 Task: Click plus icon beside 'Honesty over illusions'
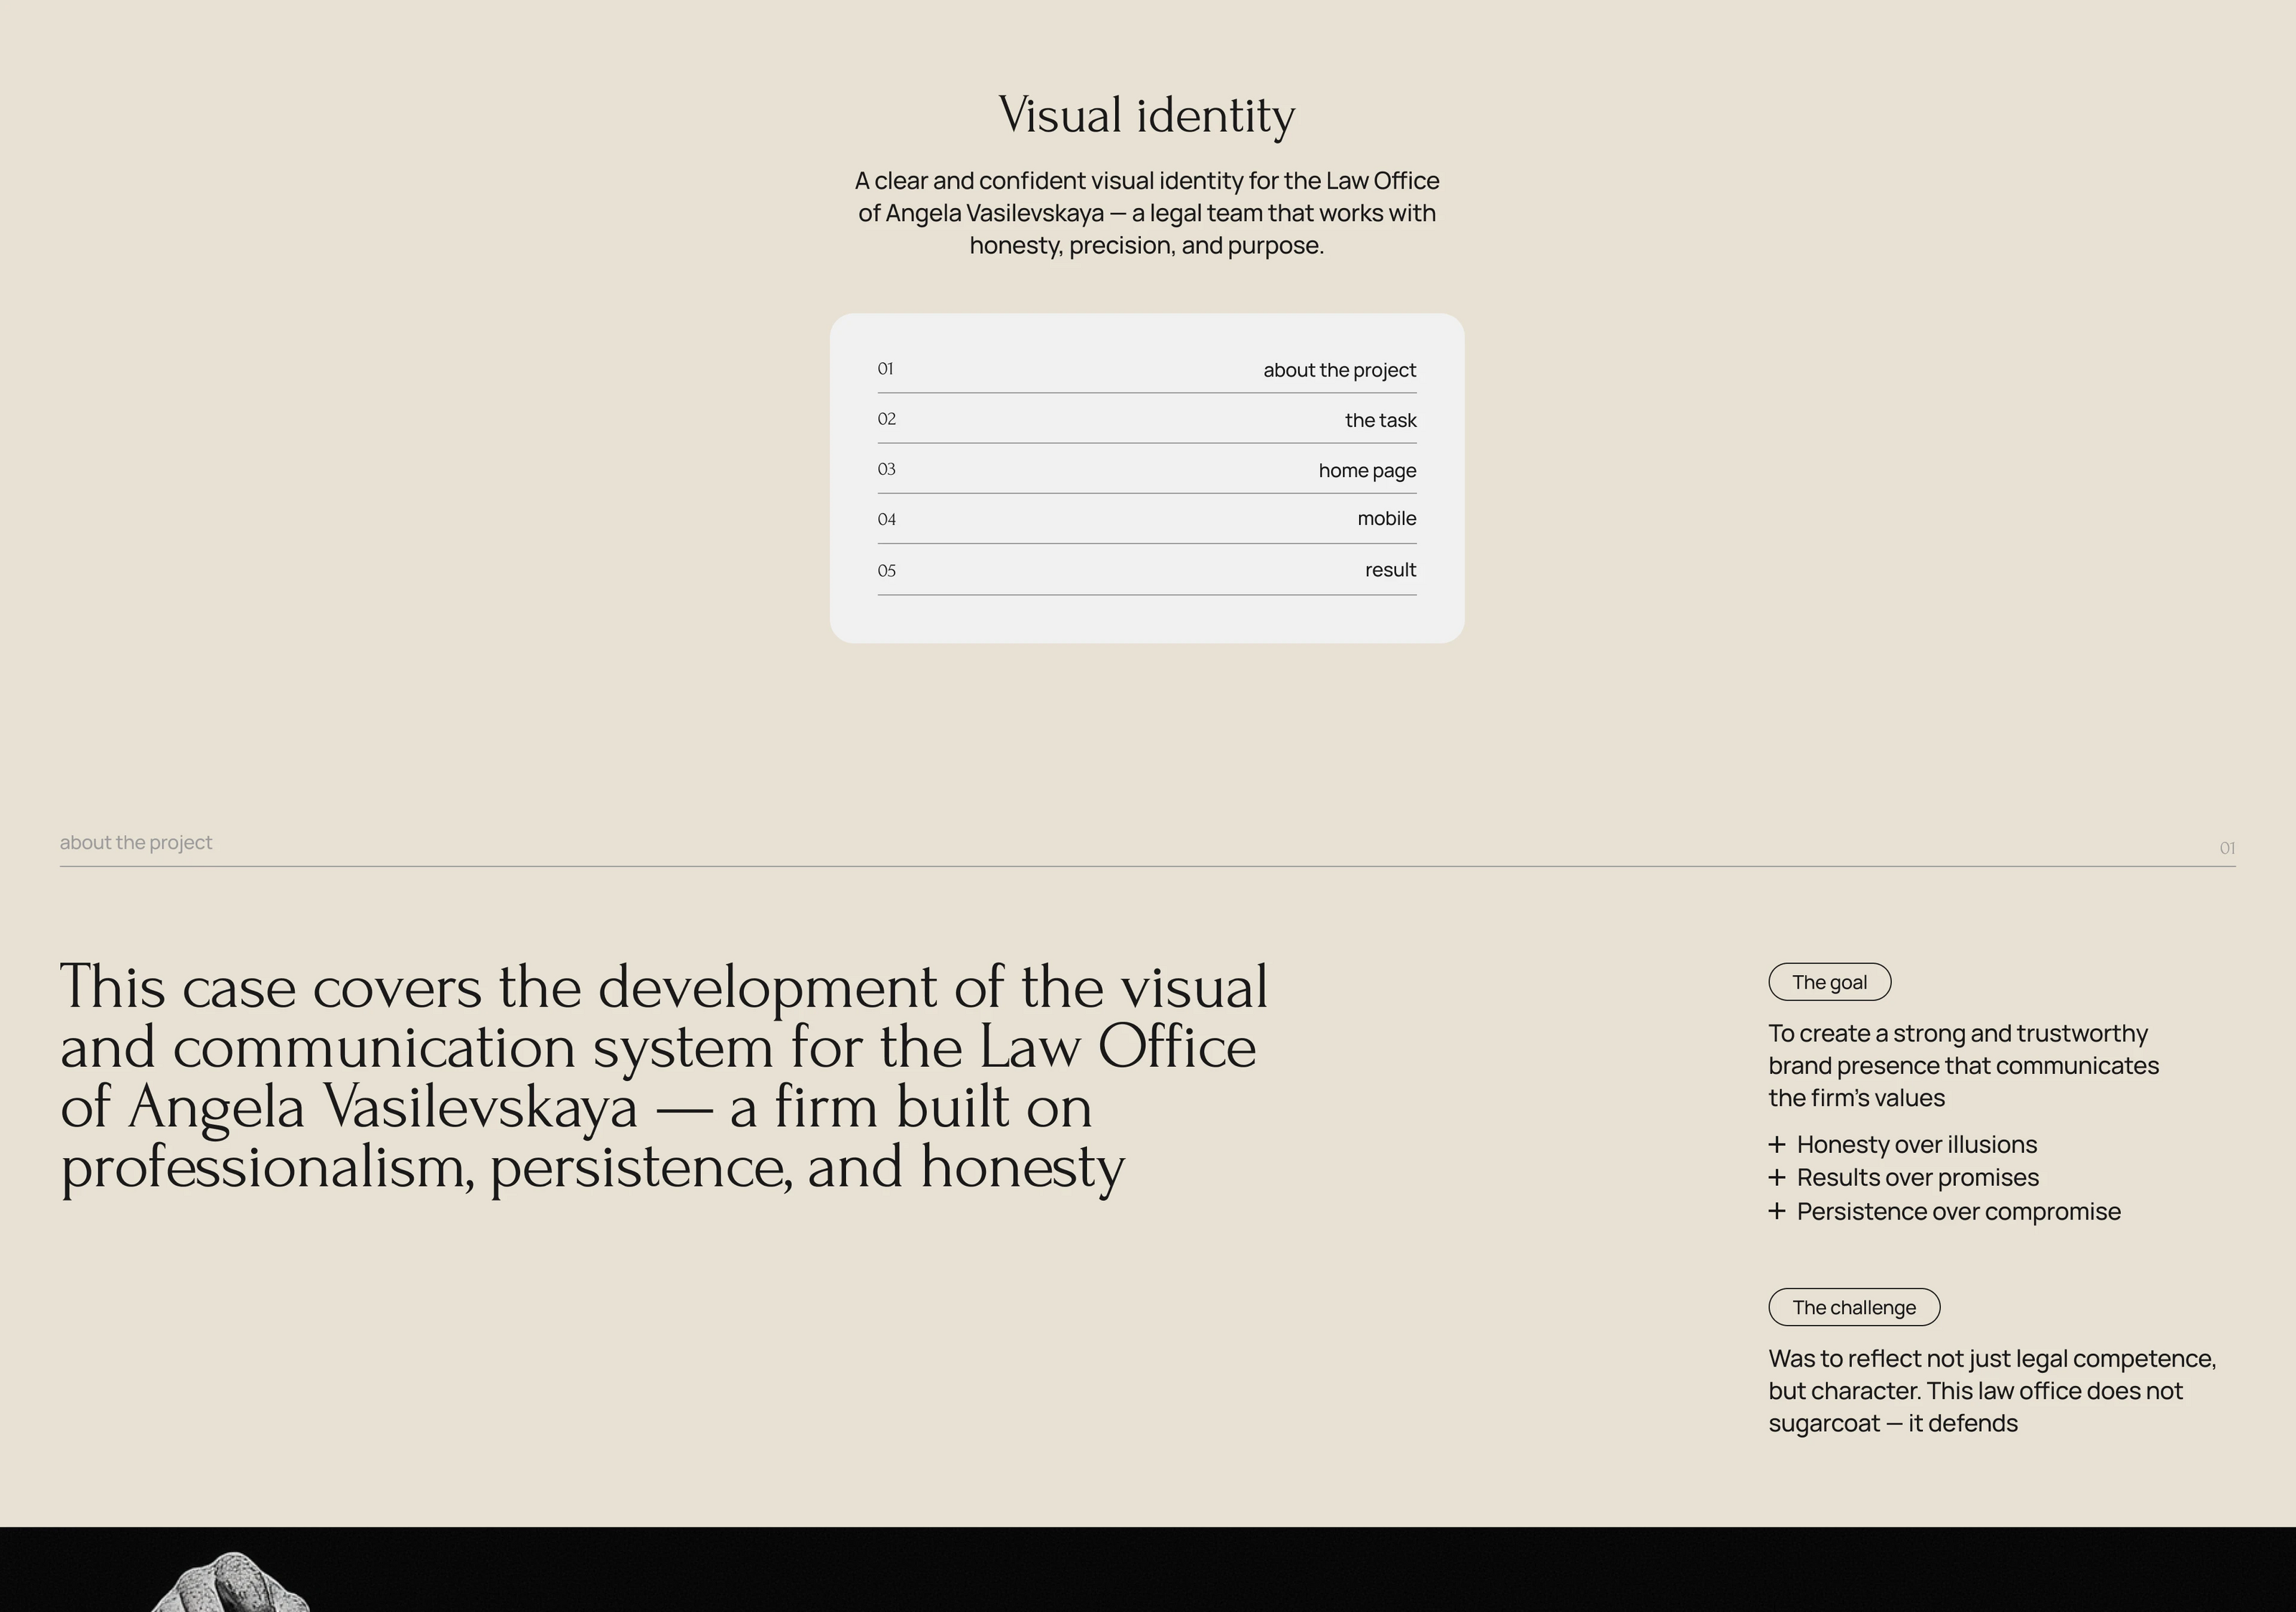tap(1776, 1144)
